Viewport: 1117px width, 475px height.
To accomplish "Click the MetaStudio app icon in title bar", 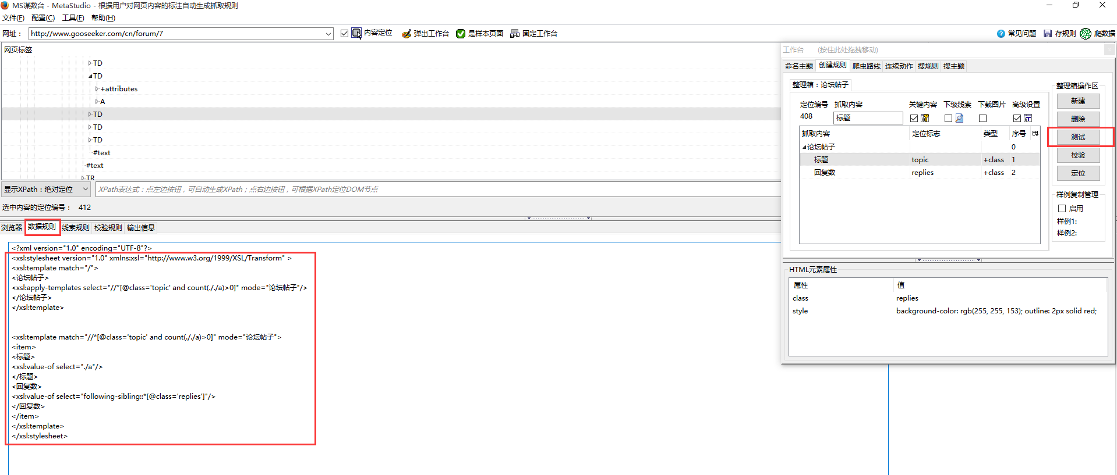I will pyautogui.click(x=5, y=5).
